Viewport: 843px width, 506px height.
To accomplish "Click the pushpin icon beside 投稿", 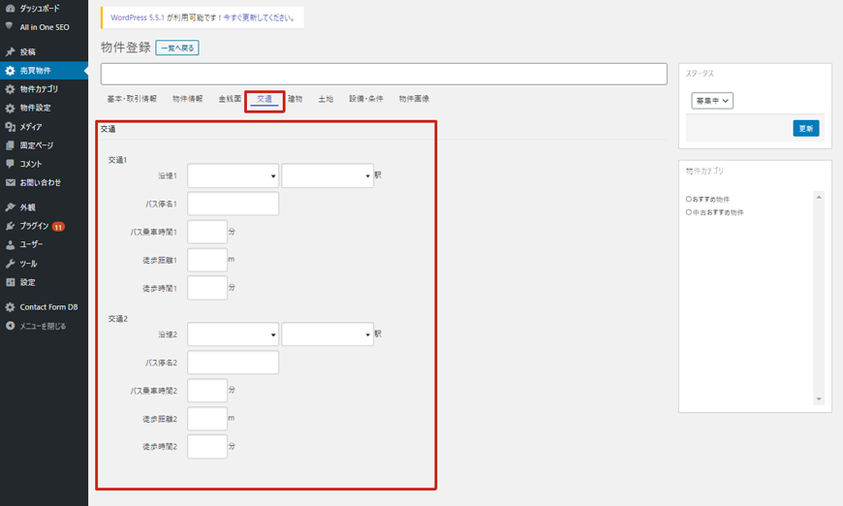I will pyautogui.click(x=10, y=51).
